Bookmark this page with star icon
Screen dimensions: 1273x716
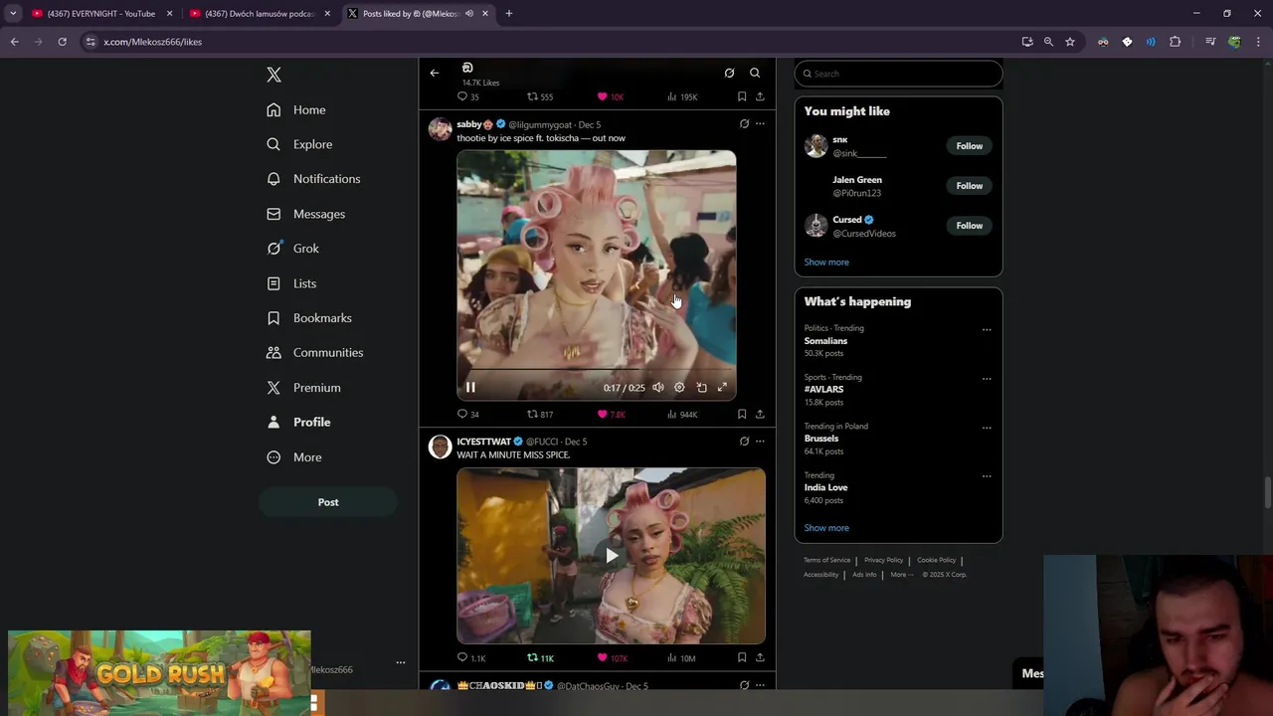coord(1070,42)
